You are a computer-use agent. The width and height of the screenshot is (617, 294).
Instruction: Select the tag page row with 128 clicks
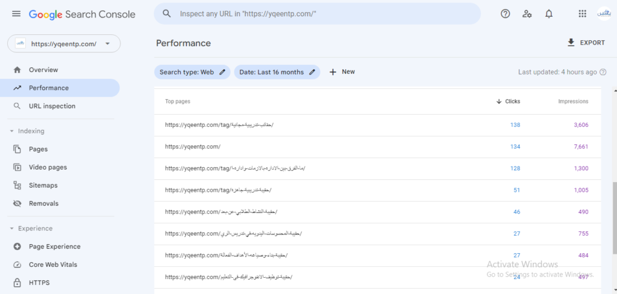(x=377, y=168)
